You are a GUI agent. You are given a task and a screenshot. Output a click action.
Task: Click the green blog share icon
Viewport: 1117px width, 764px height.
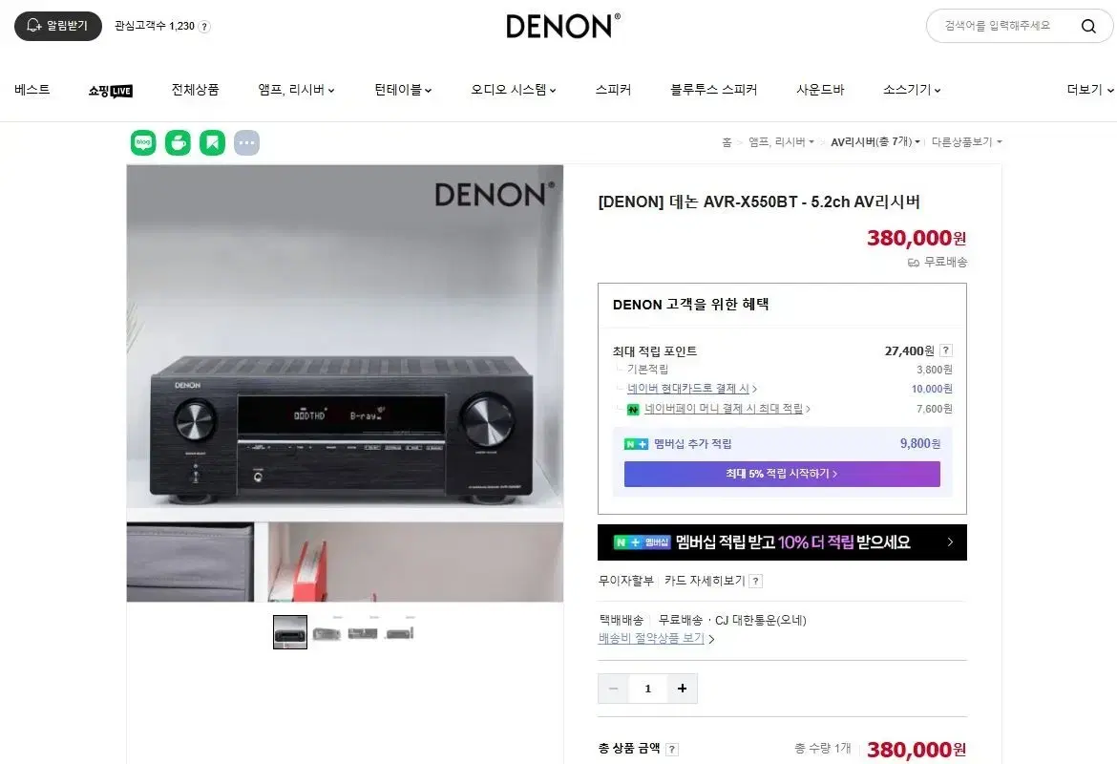click(x=143, y=142)
